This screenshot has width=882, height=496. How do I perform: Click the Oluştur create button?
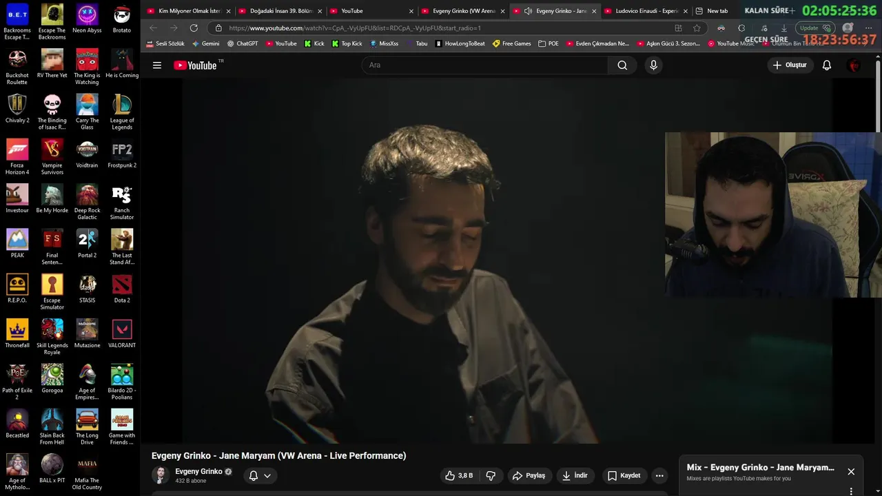click(x=790, y=65)
